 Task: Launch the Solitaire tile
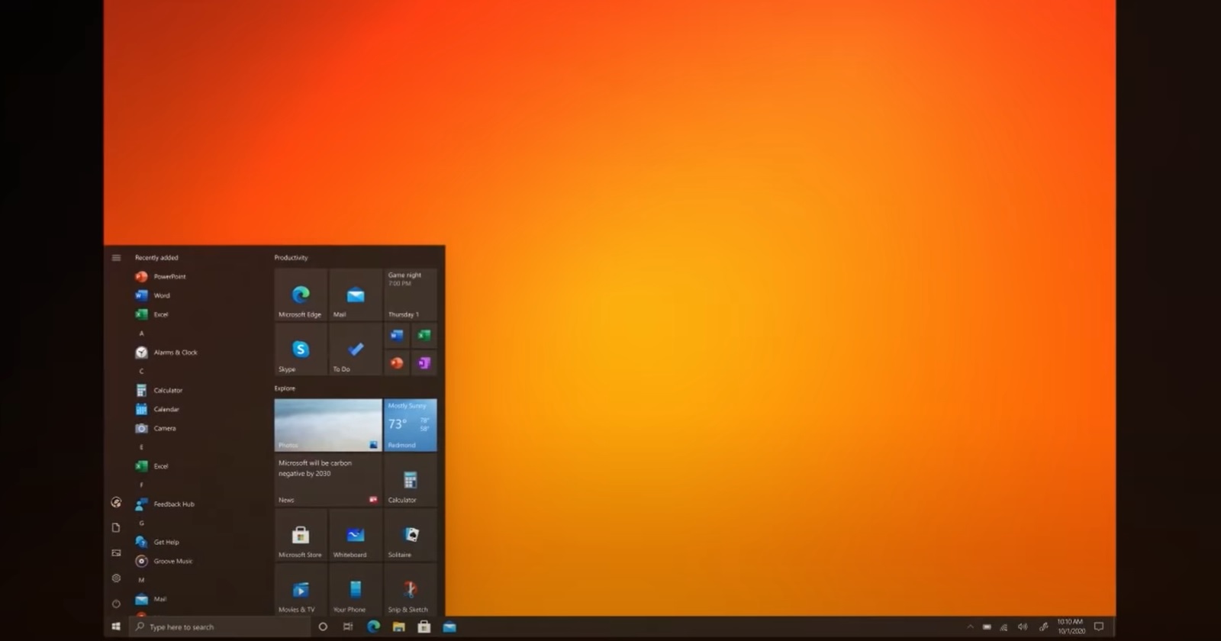411,535
